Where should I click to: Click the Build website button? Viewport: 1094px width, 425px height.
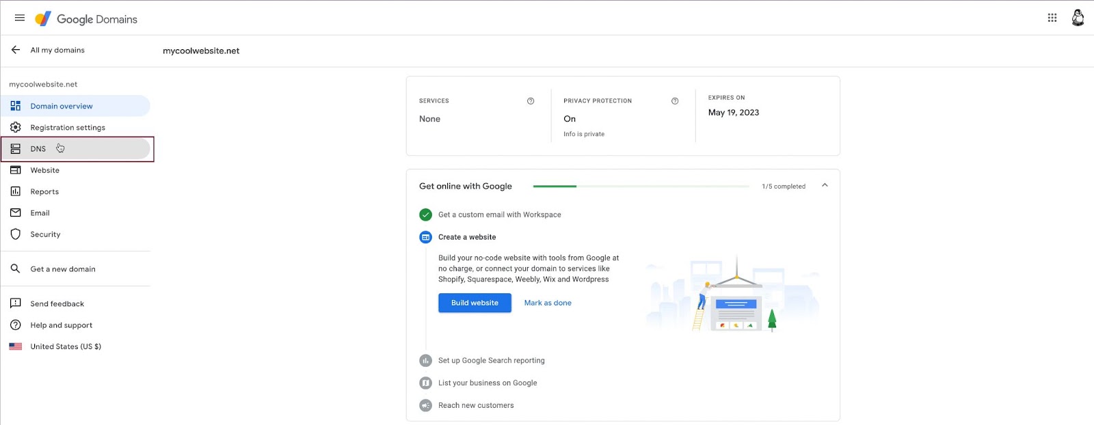coord(475,303)
